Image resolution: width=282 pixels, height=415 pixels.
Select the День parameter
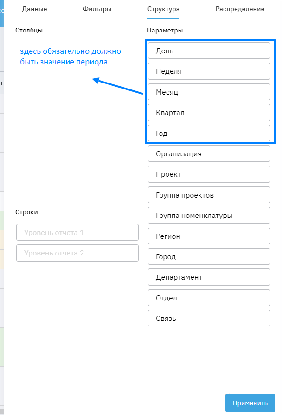coord(209,51)
